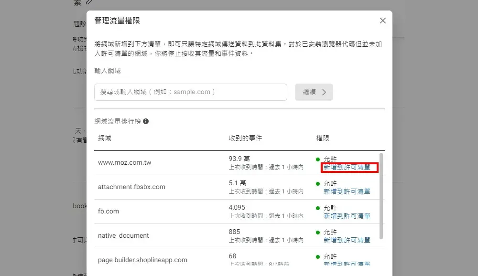
Task: Click 允許 status for fb.com
Action: 330,208
